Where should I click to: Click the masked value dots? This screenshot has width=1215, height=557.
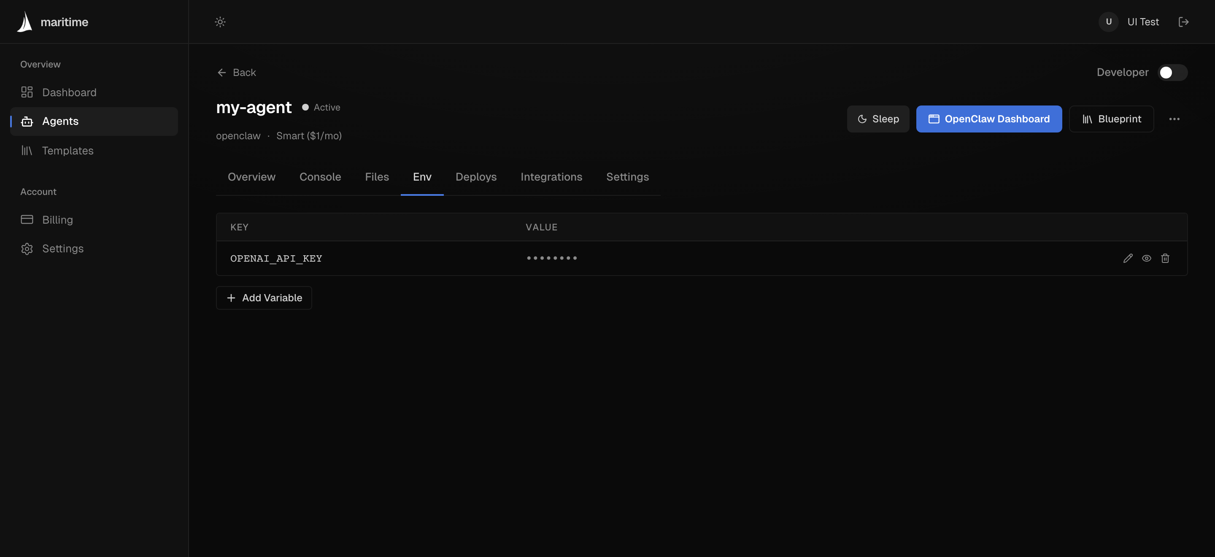tap(552, 258)
